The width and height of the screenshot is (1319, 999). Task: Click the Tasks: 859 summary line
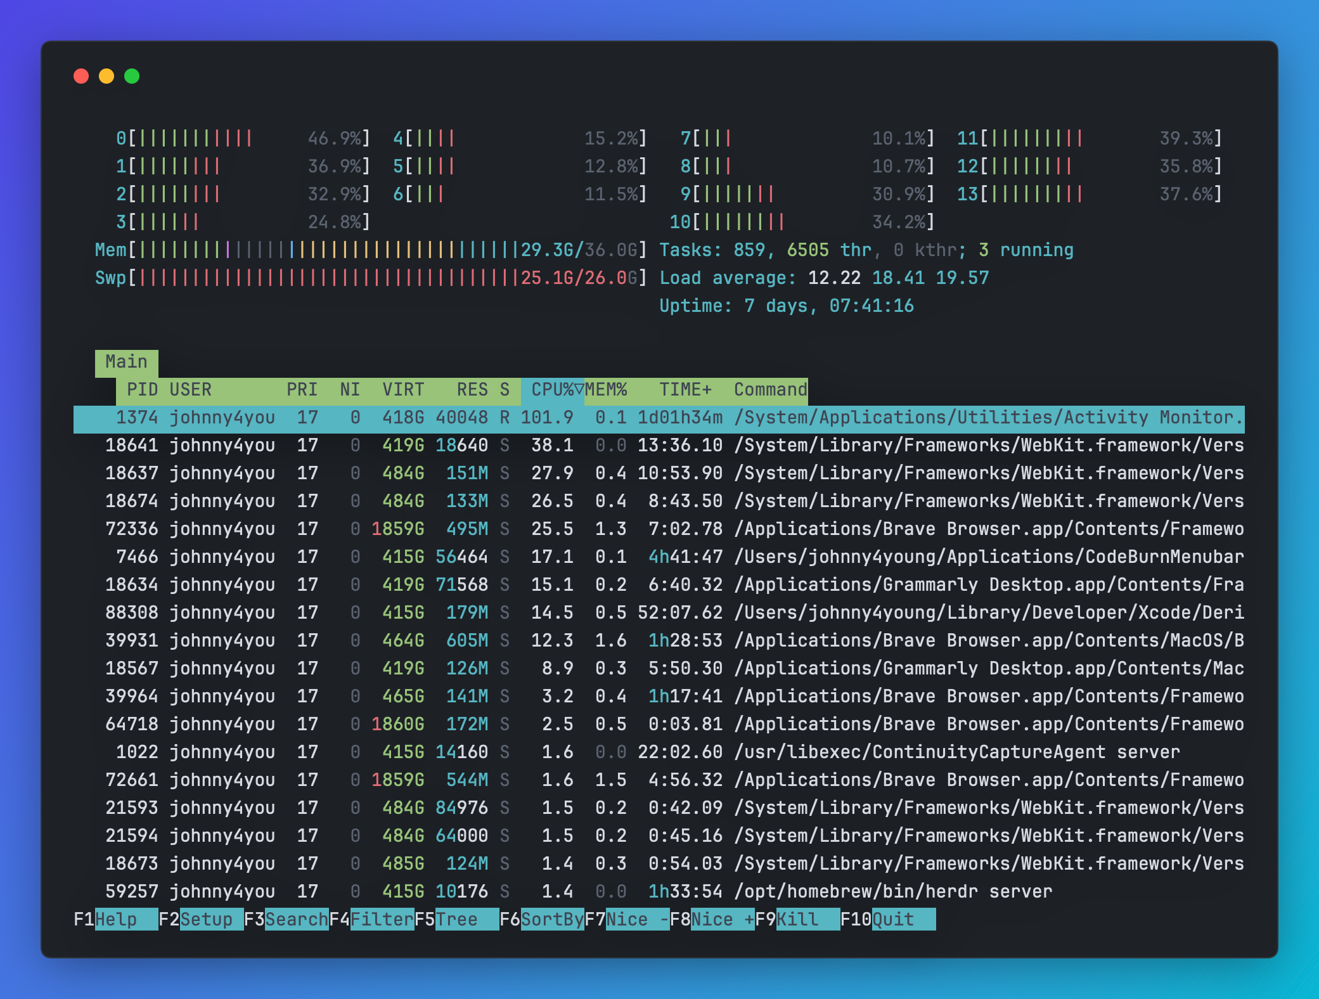[866, 250]
